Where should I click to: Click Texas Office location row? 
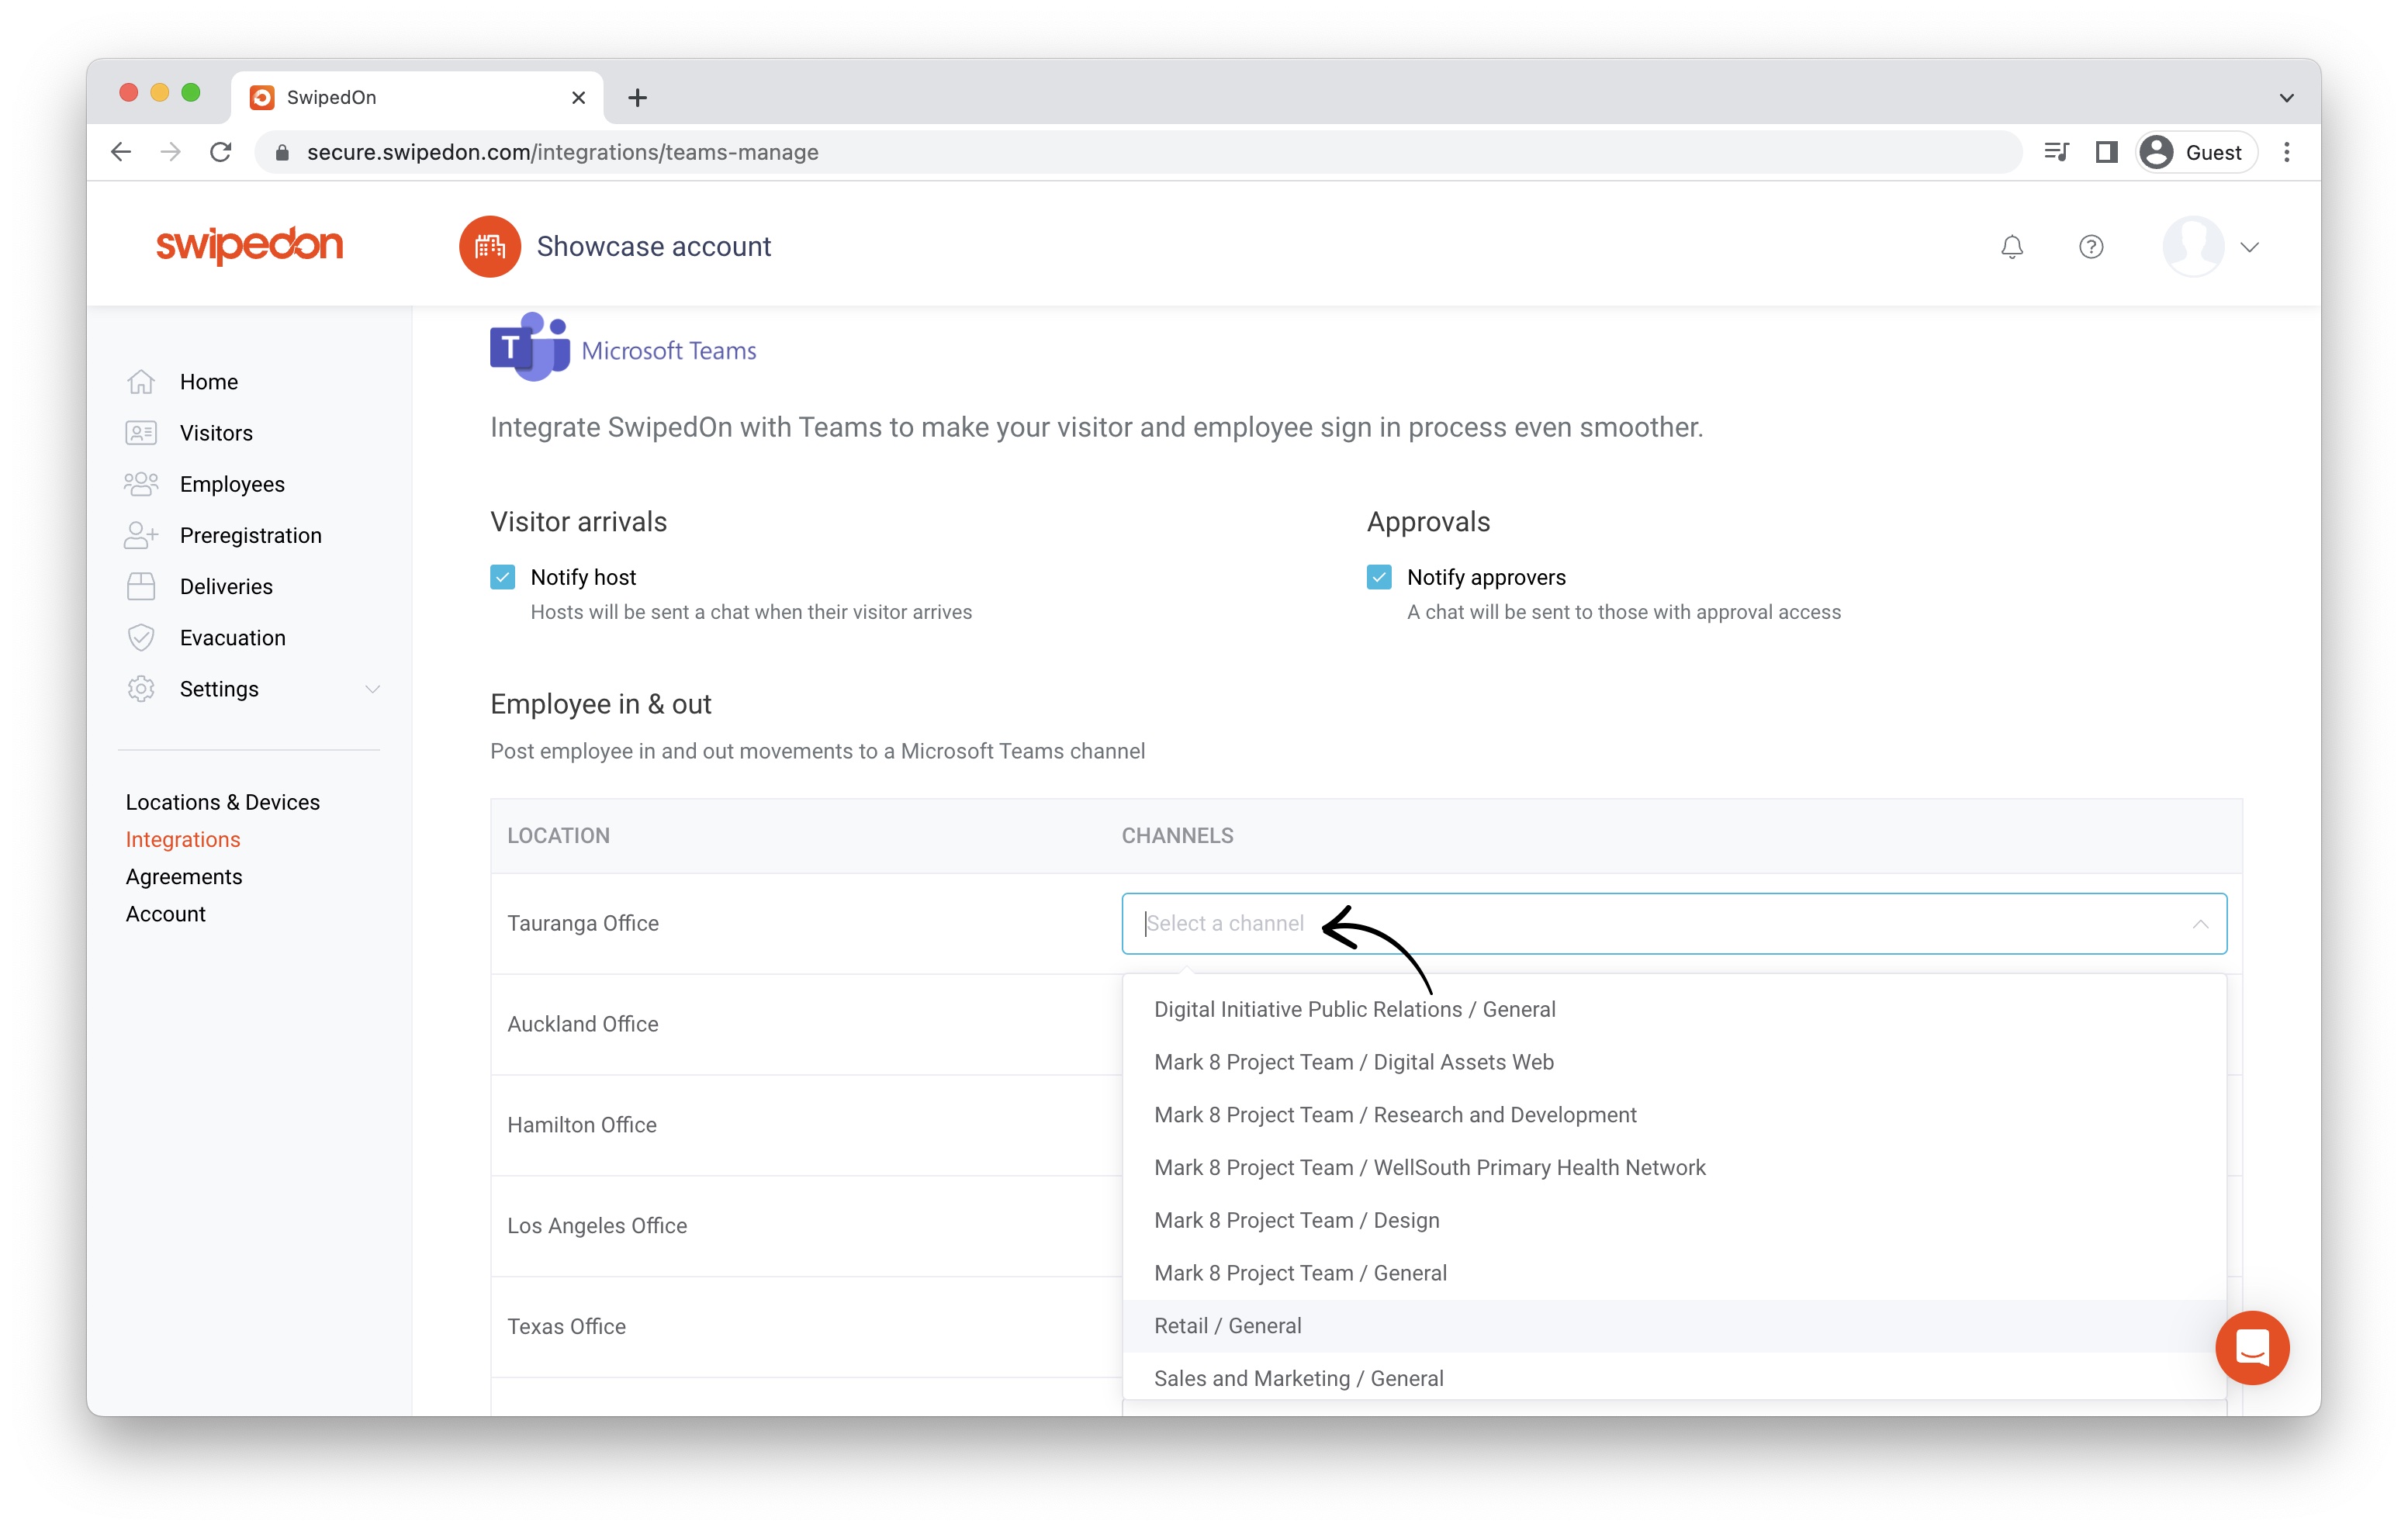tap(566, 1326)
